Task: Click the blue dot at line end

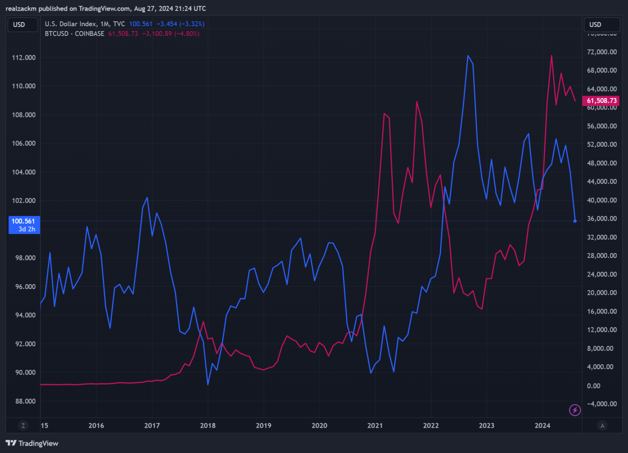Action: (575, 221)
